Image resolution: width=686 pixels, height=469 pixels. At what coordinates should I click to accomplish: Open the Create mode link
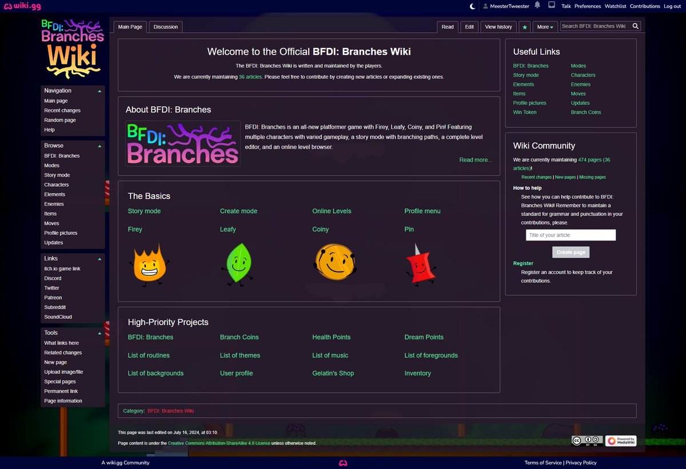238,211
